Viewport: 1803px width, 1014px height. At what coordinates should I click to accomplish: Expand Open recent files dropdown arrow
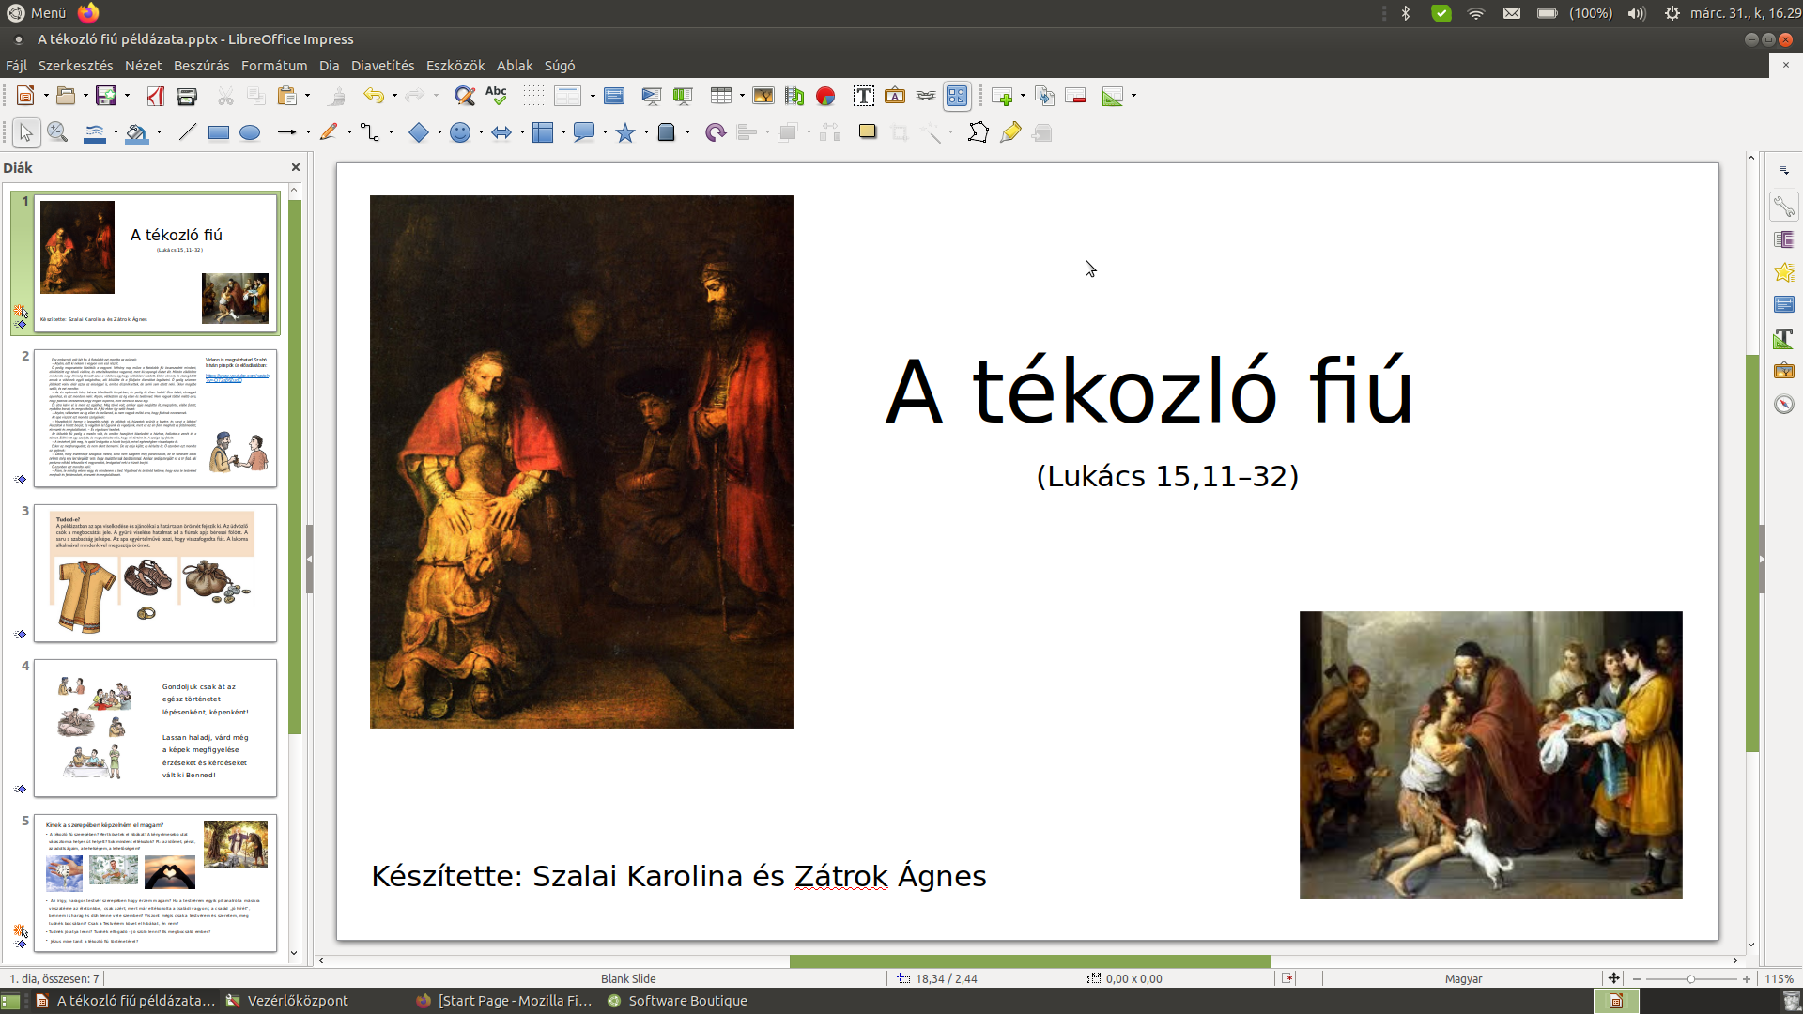pyautogui.click(x=85, y=96)
